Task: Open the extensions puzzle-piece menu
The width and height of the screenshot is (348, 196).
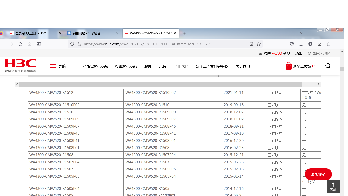Action: point(329,44)
